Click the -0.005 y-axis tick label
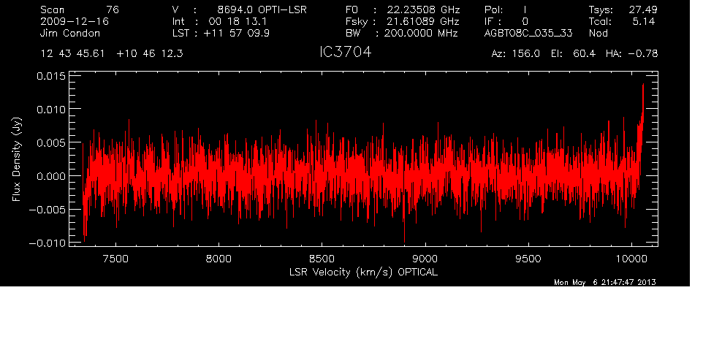This screenshot has height=358, width=703. pos(47,210)
